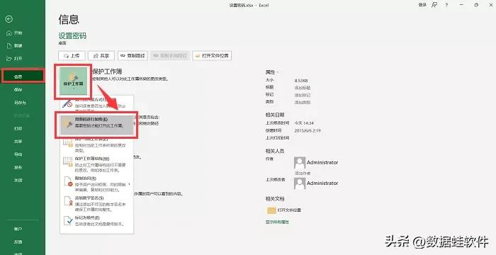Open file location folder under 相关文档
The height and width of the screenshot is (255, 496).
pos(284,210)
